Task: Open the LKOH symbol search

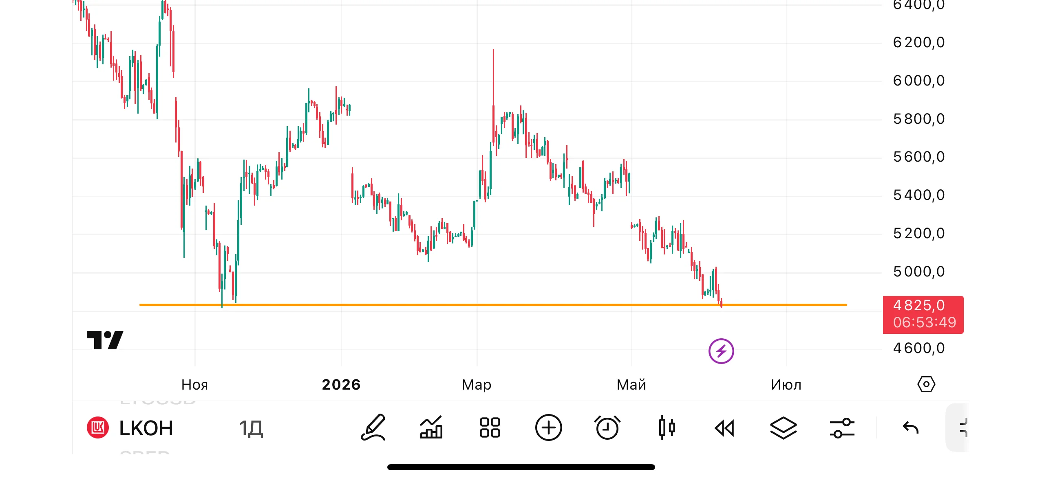Action: [x=130, y=428]
